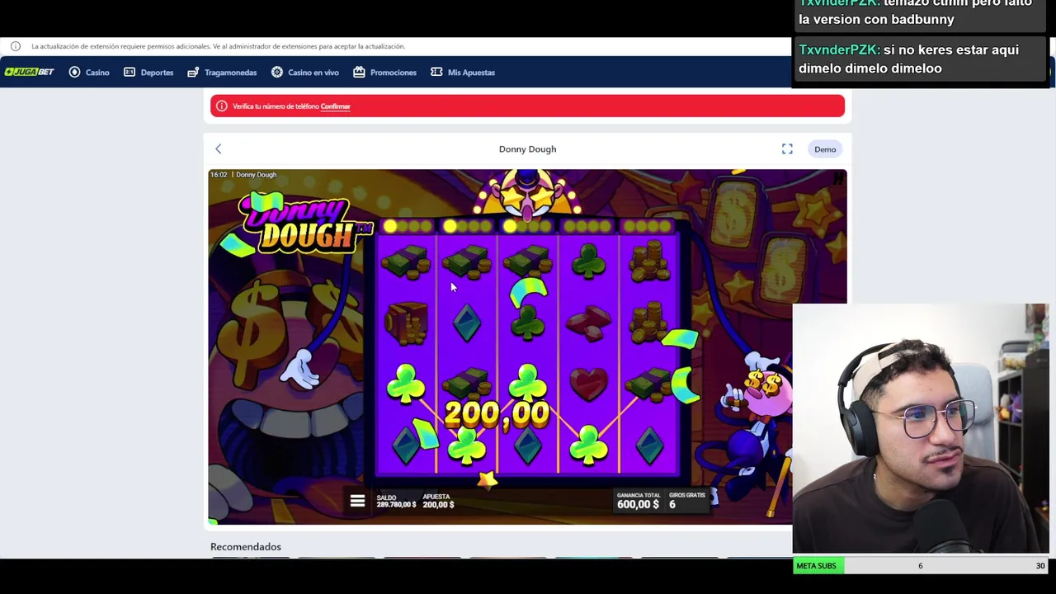Click the Donny Dough game logo
This screenshot has width=1056, height=594.
click(304, 224)
